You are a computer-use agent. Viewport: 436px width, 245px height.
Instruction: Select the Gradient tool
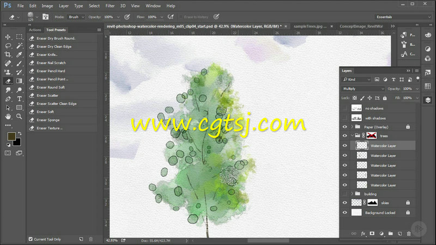19,81
